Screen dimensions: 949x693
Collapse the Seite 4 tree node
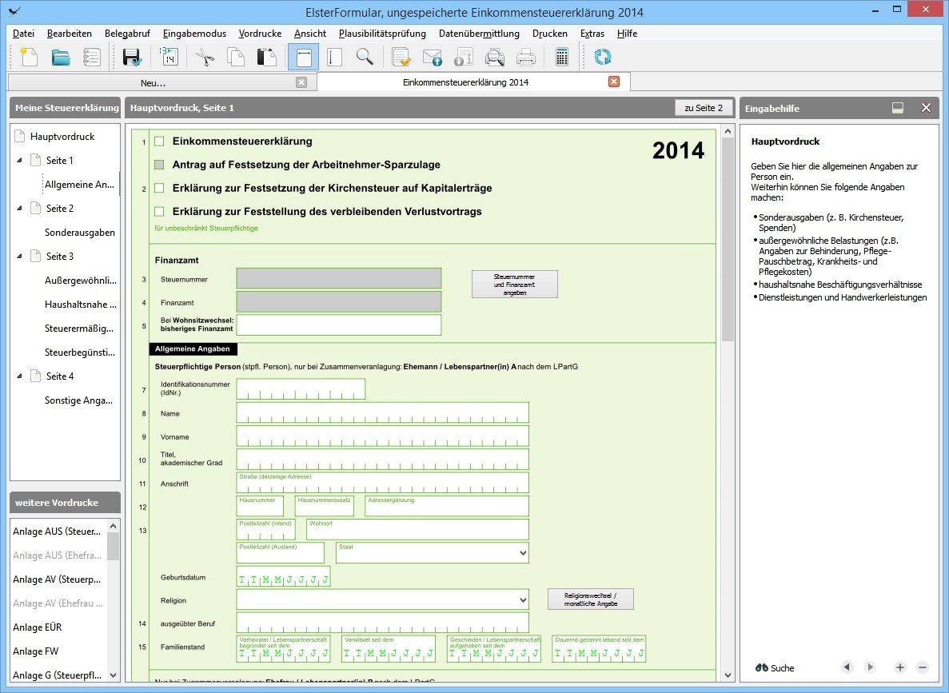[x=19, y=376]
